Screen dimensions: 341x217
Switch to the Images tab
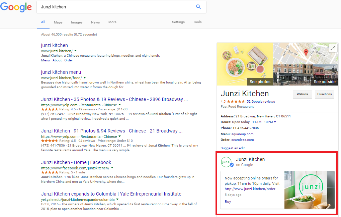click(x=77, y=22)
